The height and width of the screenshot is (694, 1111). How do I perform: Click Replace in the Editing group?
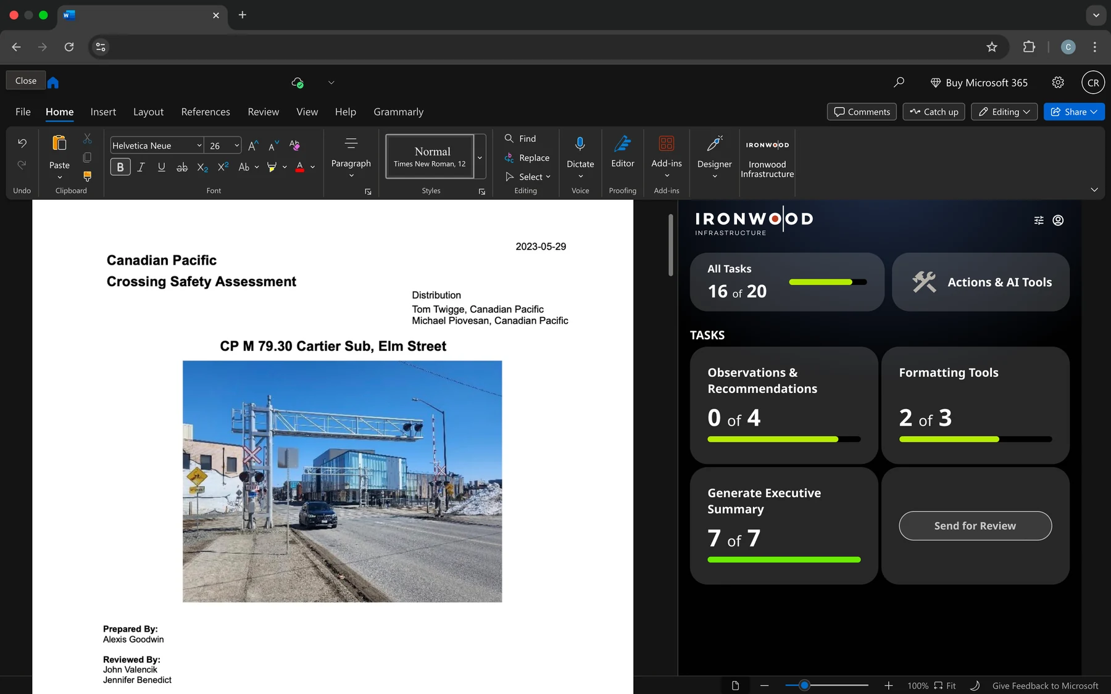[x=527, y=158]
